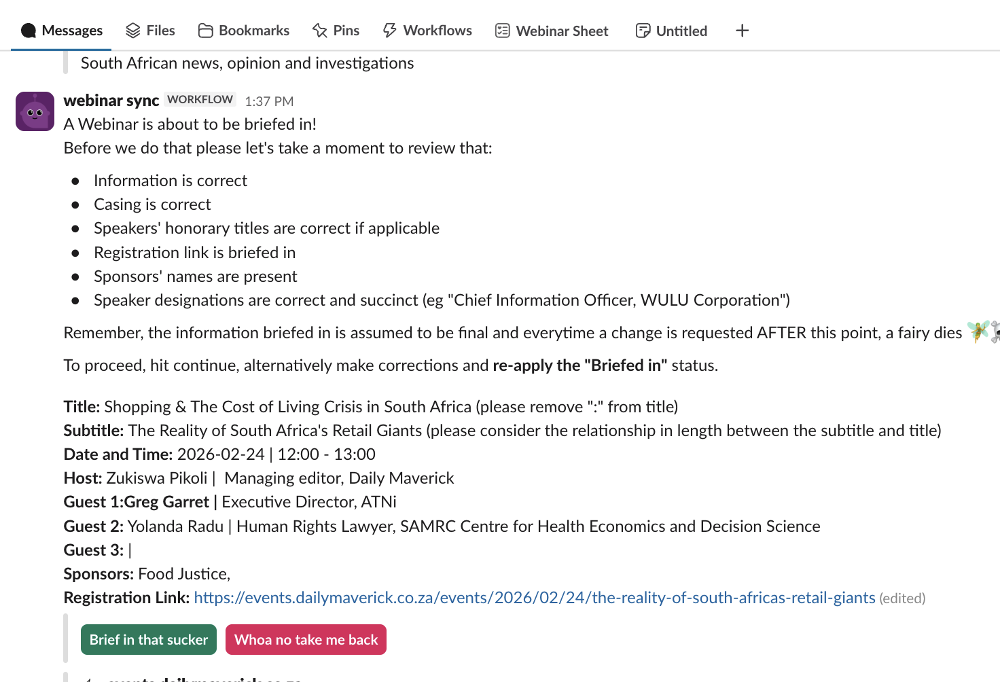Add a new tab with plus icon
The width and height of the screenshot is (1000, 682).
(x=742, y=31)
